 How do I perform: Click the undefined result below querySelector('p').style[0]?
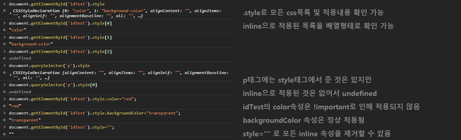20,92
